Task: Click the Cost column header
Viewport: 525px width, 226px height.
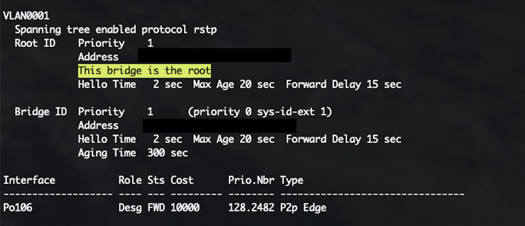Action: tap(182, 180)
